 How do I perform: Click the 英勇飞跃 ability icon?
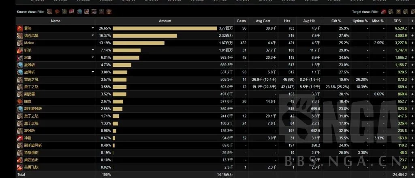19,167
